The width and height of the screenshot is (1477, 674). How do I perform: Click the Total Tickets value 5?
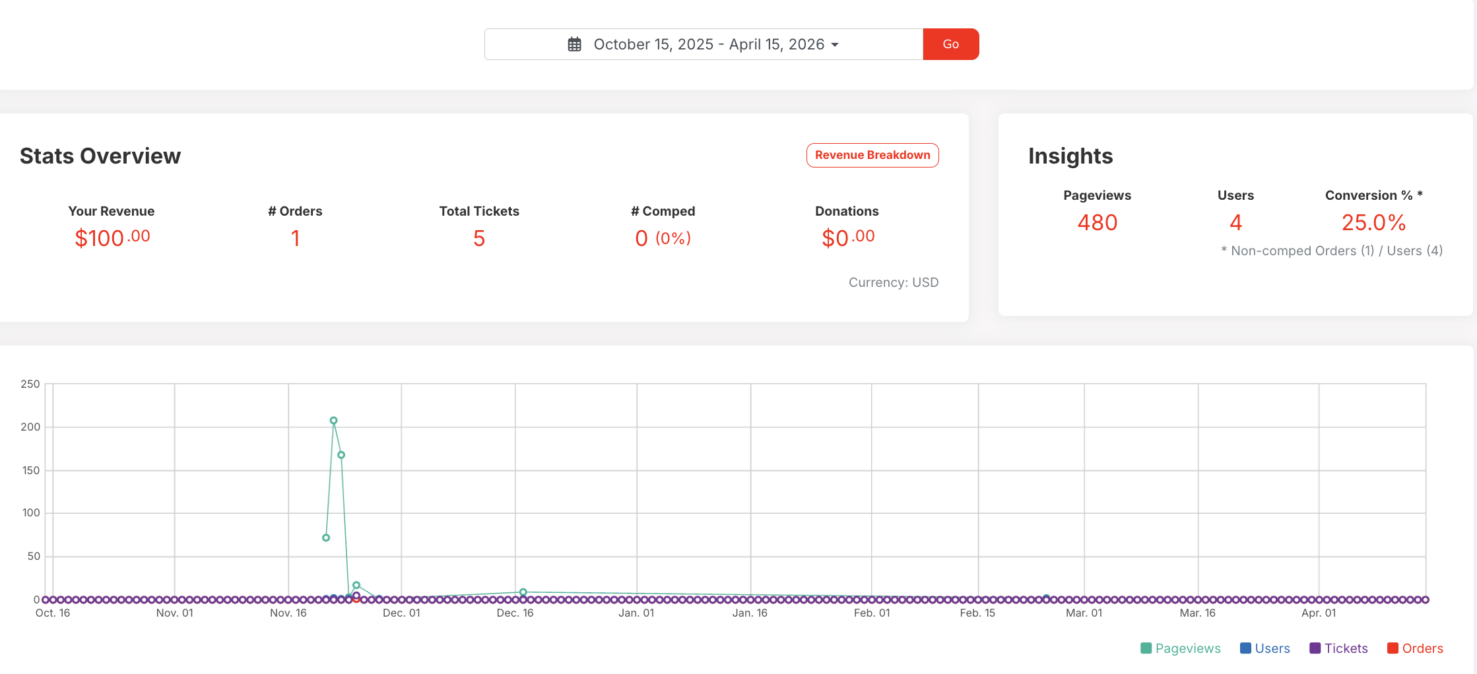(479, 238)
